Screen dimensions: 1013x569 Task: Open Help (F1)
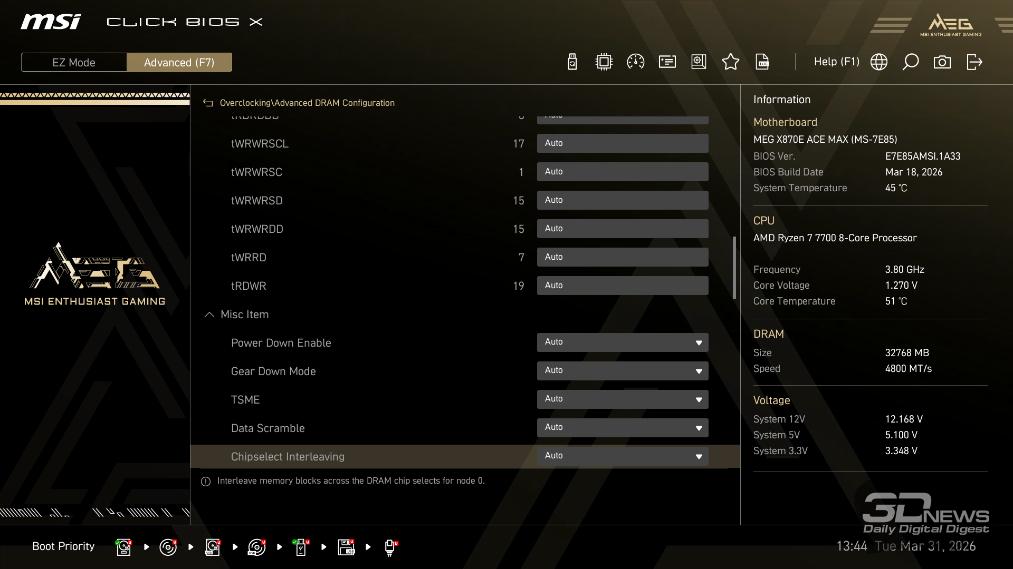coord(836,62)
